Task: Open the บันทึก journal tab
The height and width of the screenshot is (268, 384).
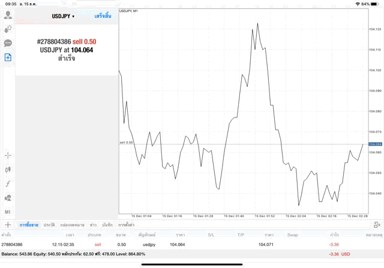Action: coord(107,225)
